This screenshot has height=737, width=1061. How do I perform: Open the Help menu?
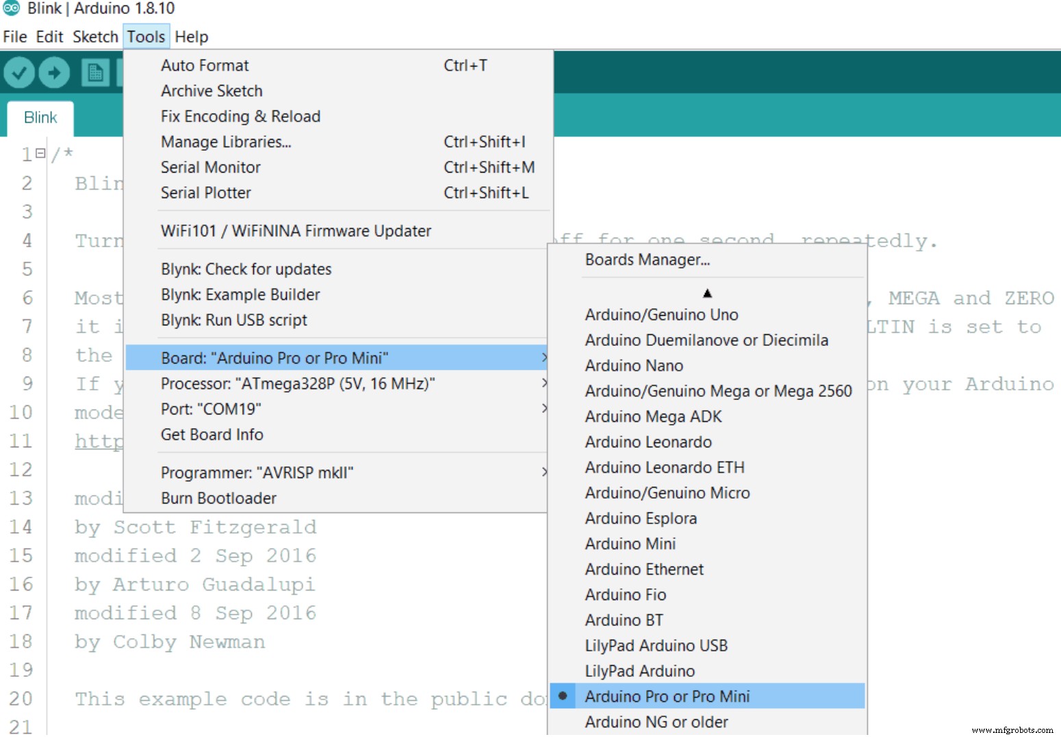click(191, 37)
